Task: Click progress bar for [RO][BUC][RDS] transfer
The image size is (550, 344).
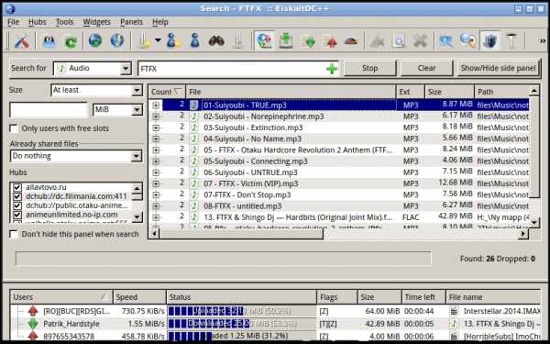Action: pyautogui.click(x=241, y=311)
